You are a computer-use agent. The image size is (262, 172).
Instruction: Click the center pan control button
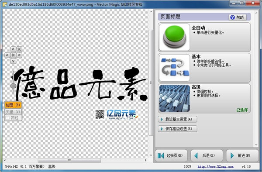click(13, 55)
